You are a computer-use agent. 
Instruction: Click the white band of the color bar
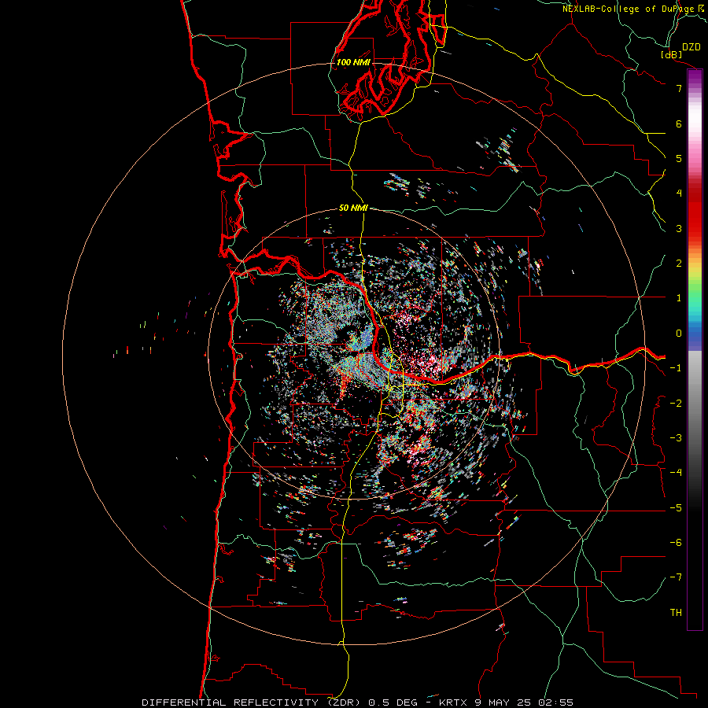pos(695,118)
